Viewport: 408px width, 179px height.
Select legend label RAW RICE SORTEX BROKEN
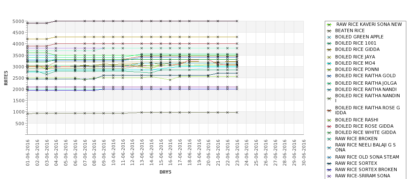(366, 169)
